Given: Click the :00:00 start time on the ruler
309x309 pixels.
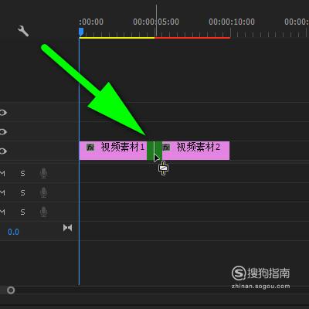Looking at the screenshot, I should point(91,22).
